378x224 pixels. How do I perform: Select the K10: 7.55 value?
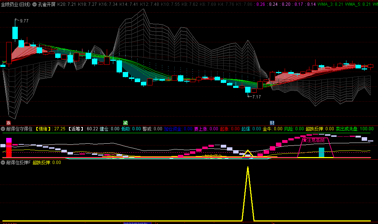click(170, 4)
